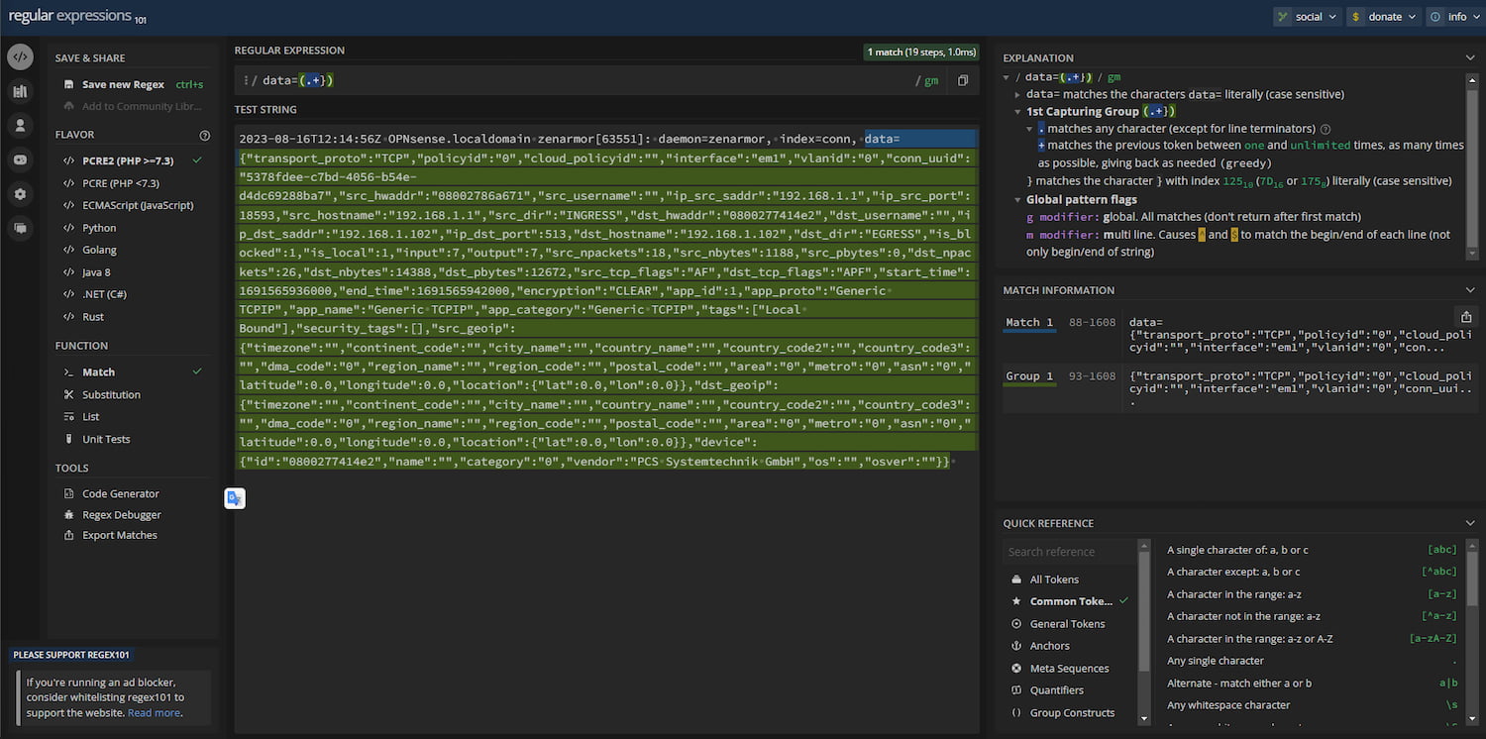The height and width of the screenshot is (739, 1486).
Task: Open the settings gear sidebar icon
Action: point(20,194)
